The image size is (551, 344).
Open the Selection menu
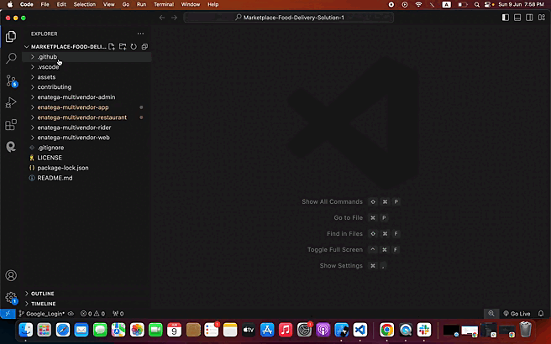[x=85, y=4]
